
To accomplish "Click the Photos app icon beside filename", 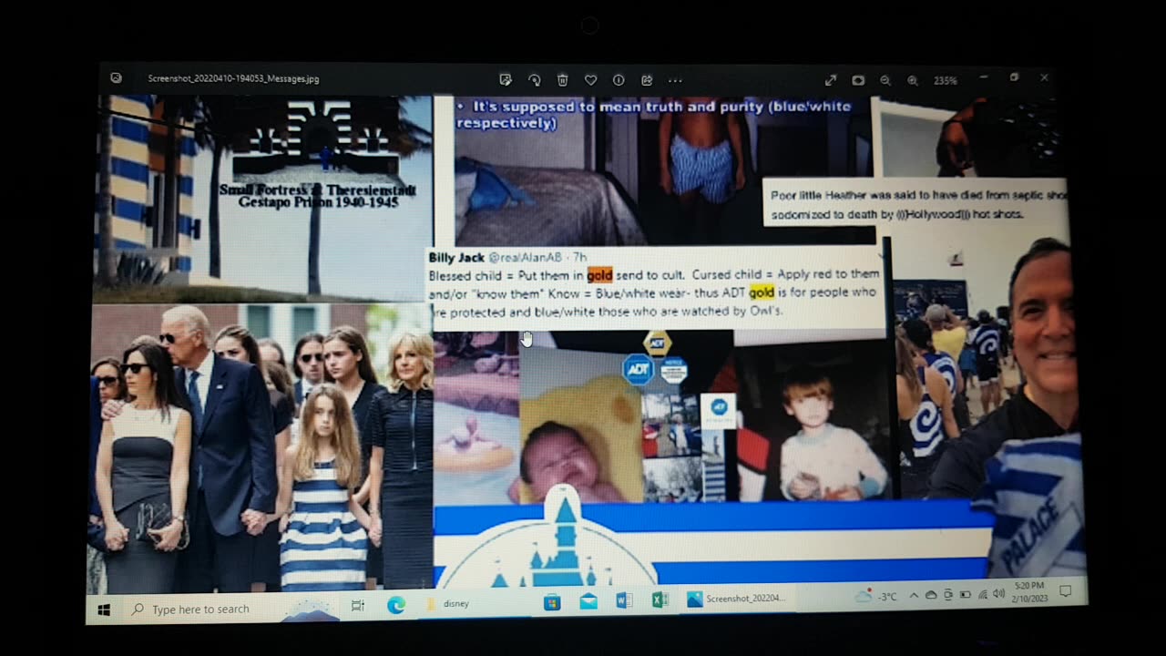I will (x=116, y=78).
